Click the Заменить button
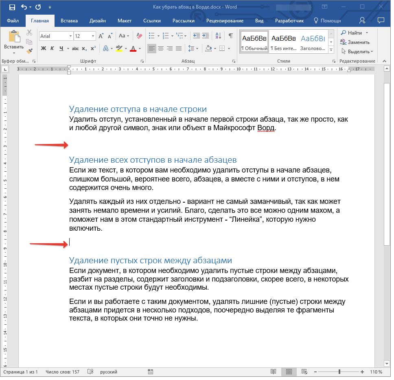 [355, 42]
